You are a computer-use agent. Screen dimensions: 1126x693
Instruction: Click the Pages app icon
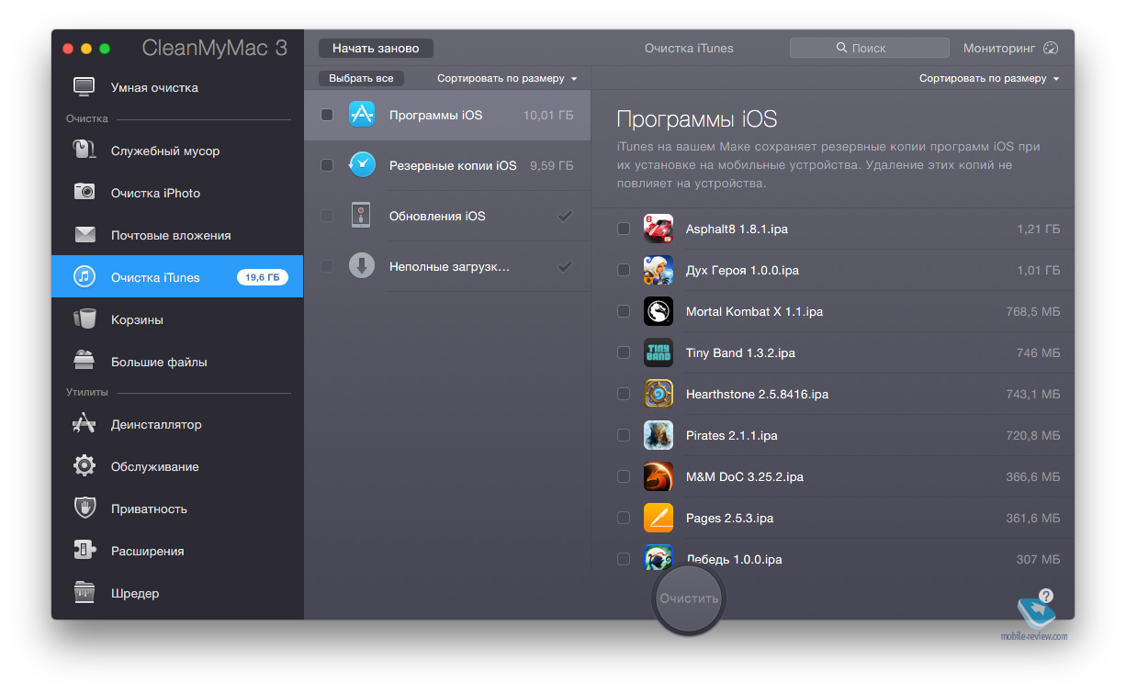[659, 518]
